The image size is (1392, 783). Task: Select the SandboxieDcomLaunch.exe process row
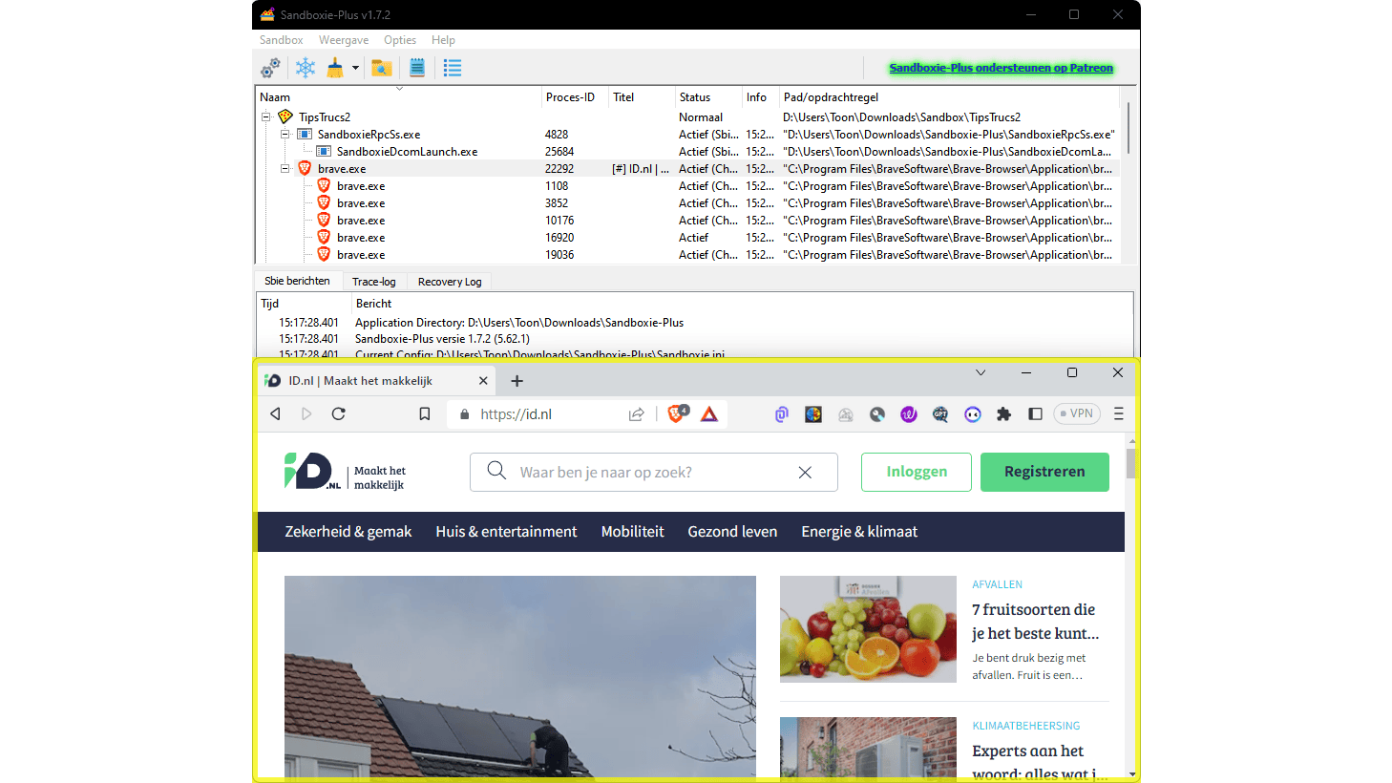(686, 152)
